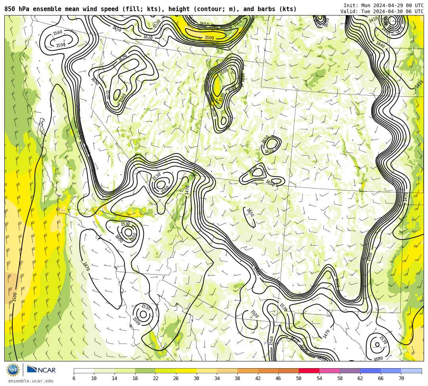This screenshot has width=428, height=386.
Task: Click the NCAR logo
Action: (41, 370)
